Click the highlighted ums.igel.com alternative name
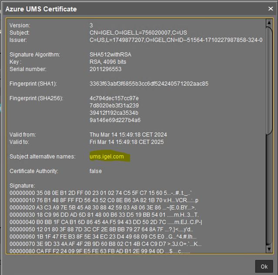 tap(107, 157)
